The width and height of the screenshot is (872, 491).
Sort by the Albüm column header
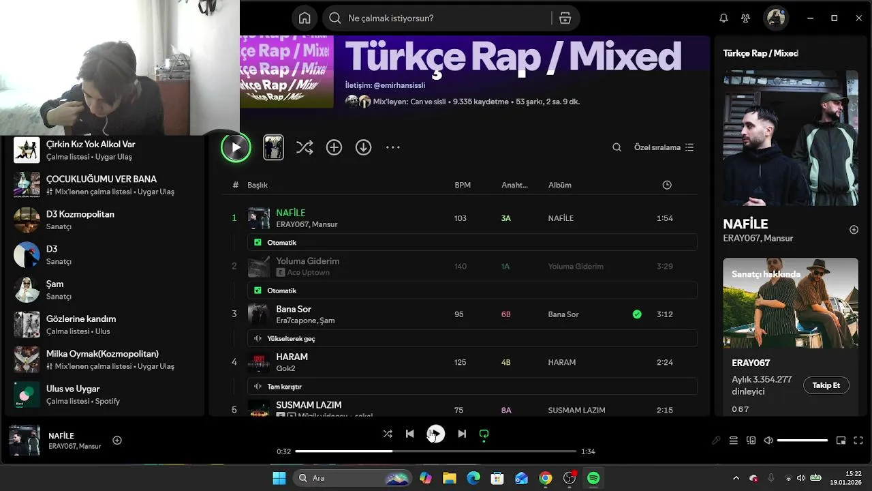[560, 185]
